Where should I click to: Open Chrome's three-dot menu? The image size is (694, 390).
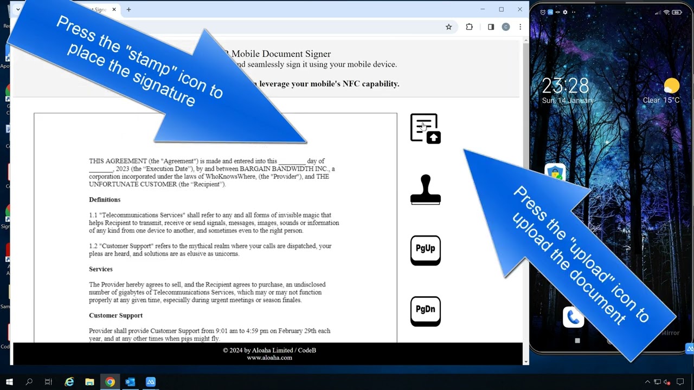coord(520,27)
